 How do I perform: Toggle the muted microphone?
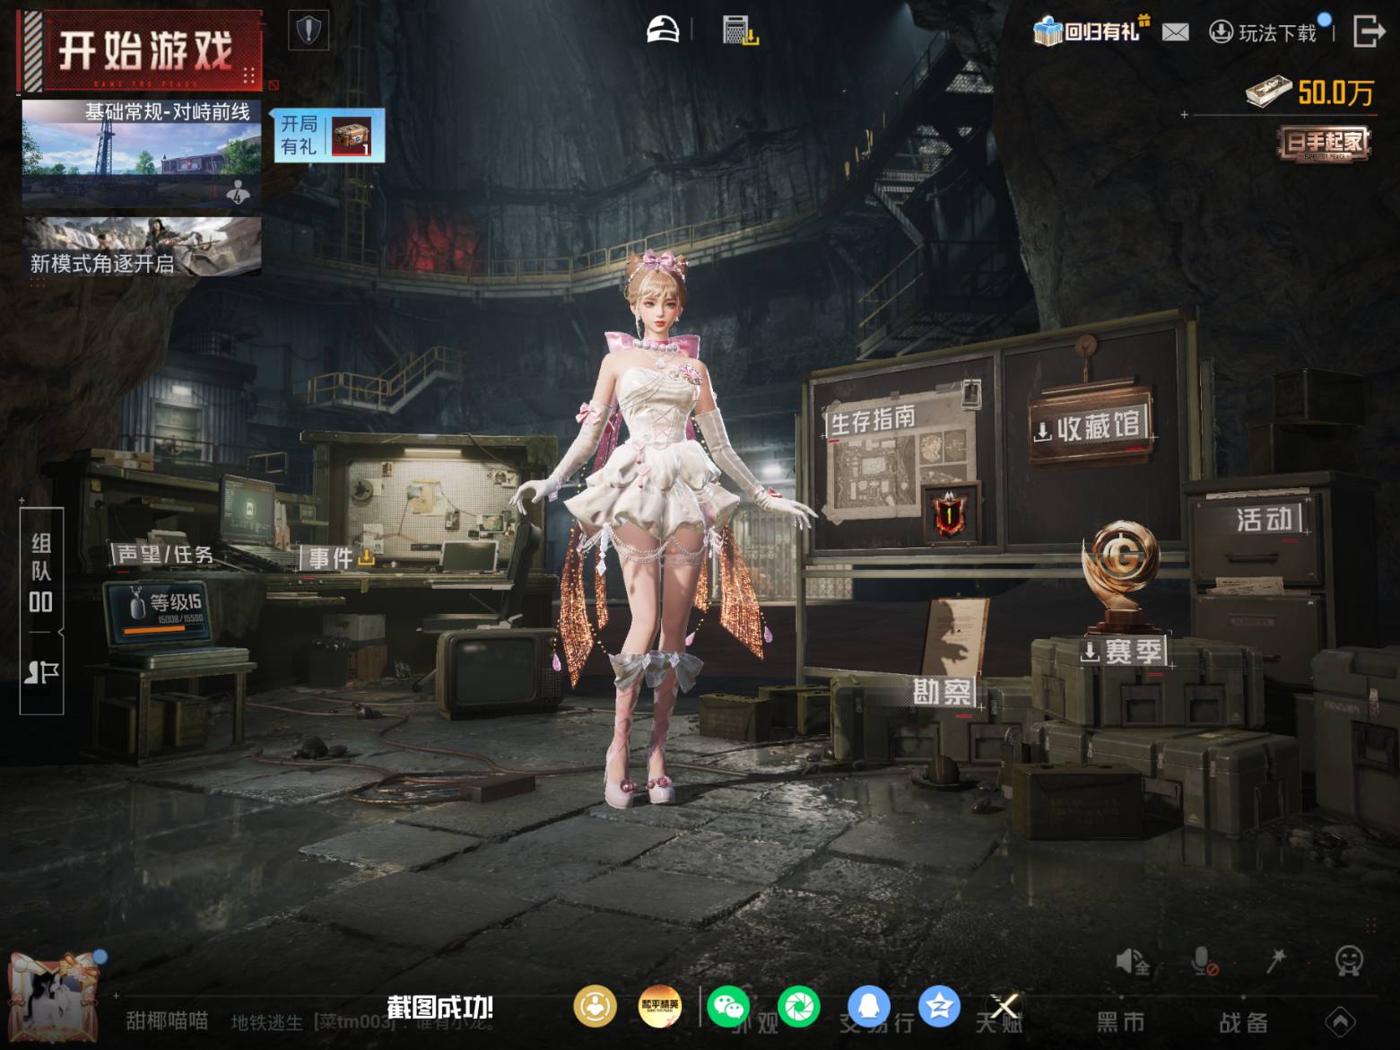[1204, 961]
